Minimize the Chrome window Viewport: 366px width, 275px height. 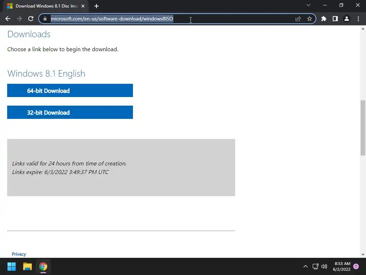tap(325, 5)
